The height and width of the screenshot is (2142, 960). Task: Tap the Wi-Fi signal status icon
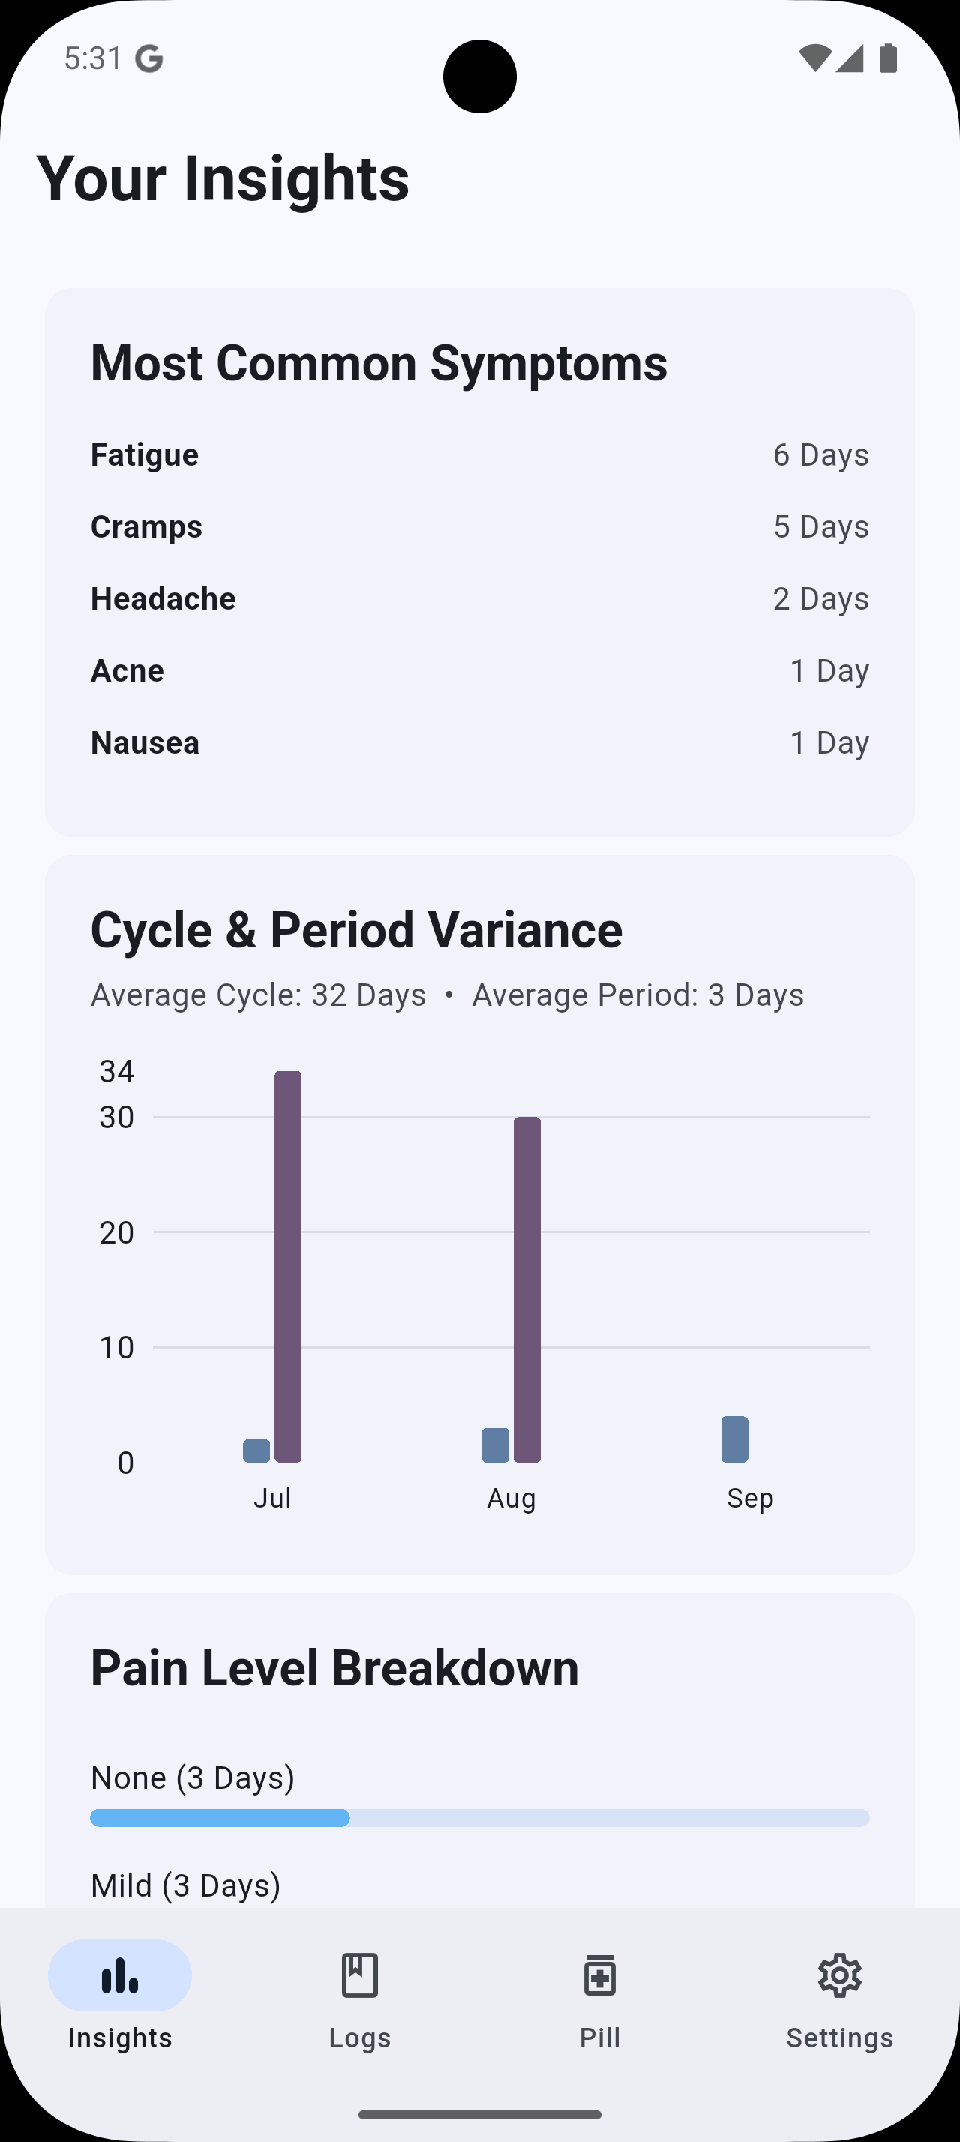tap(814, 58)
